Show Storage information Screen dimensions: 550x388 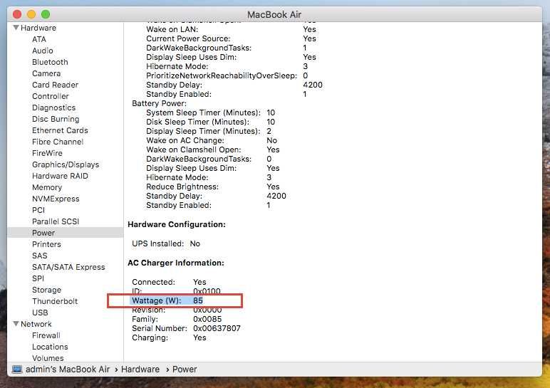click(46, 290)
